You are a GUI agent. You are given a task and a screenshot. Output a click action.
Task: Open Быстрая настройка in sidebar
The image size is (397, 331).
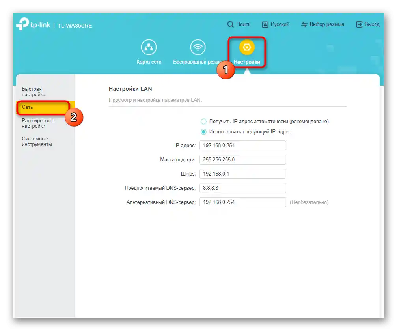pos(34,92)
